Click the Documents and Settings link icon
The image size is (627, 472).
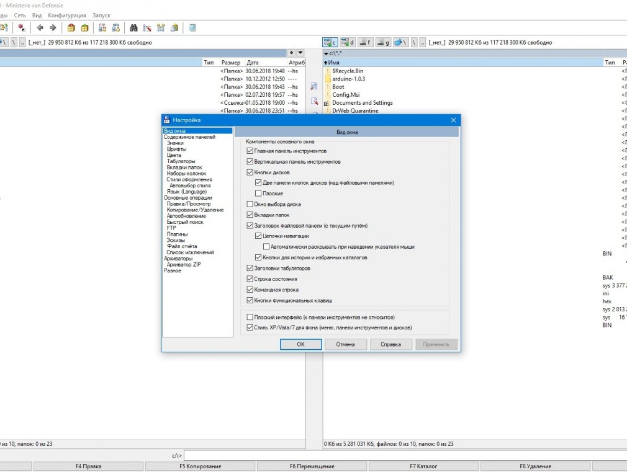click(x=327, y=103)
